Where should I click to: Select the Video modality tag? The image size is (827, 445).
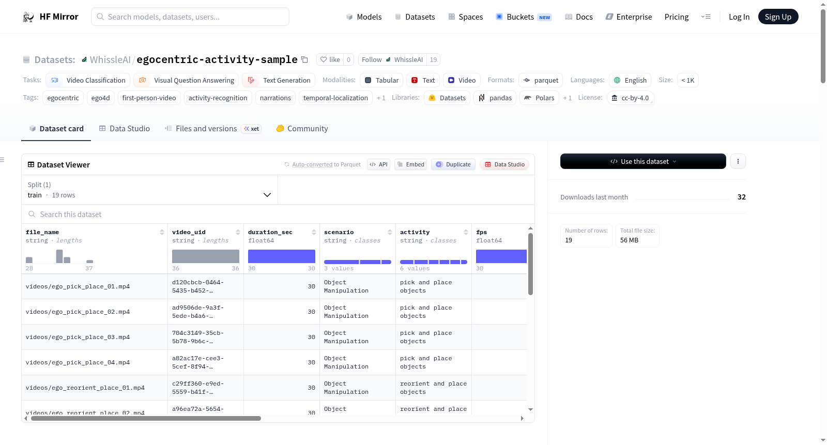(x=462, y=80)
